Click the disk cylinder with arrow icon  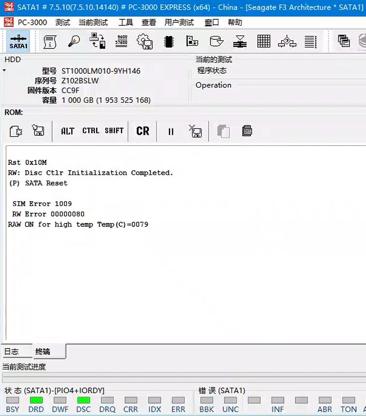(216, 41)
